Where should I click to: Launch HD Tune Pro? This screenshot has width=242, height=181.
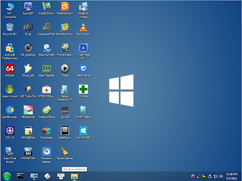[28, 91]
